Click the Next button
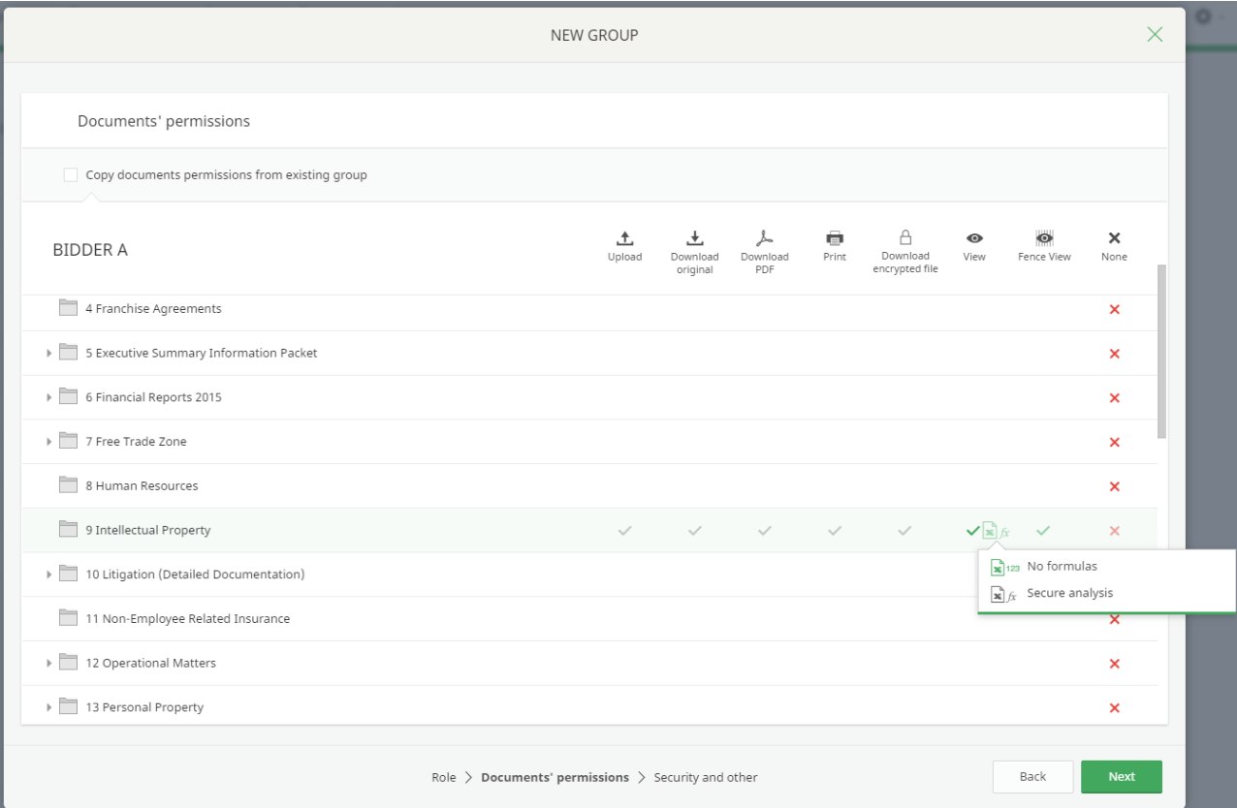Image resolution: width=1237 pixels, height=808 pixels. [x=1121, y=776]
